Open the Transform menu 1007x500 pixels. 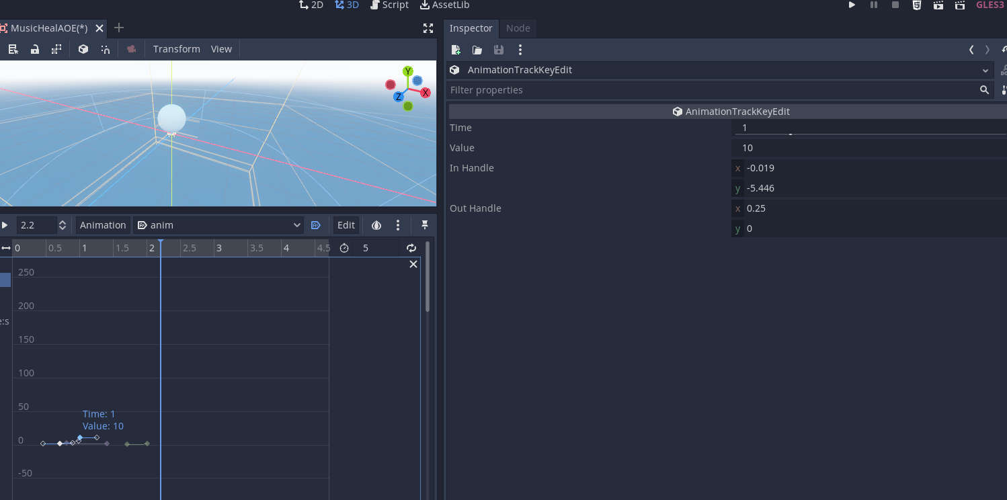coord(176,49)
